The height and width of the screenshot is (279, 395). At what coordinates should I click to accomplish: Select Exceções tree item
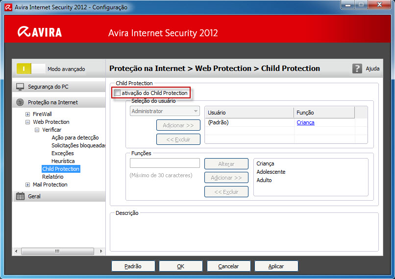click(x=62, y=153)
